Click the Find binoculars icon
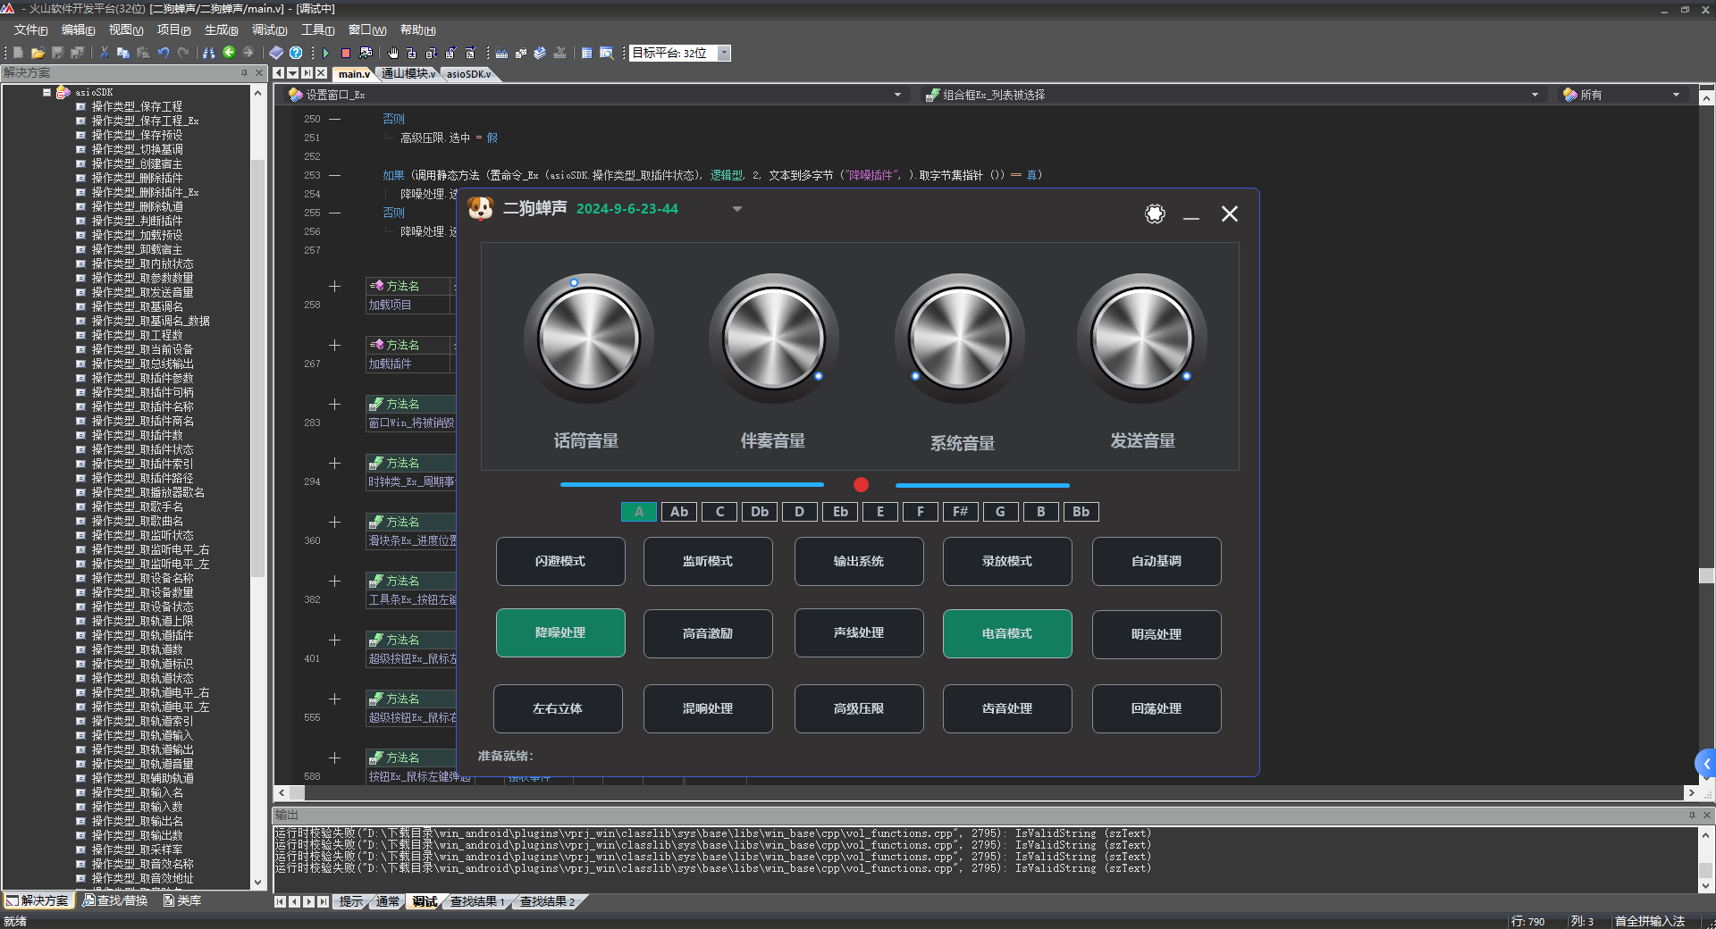1716x929 pixels. (x=209, y=53)
